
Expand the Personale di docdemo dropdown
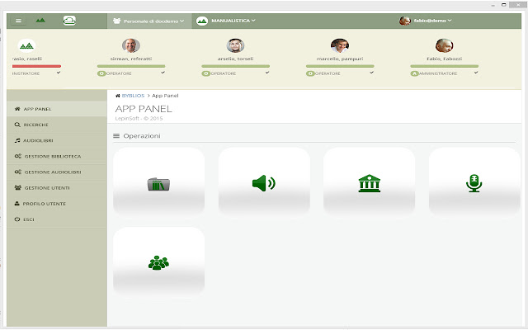149,21
